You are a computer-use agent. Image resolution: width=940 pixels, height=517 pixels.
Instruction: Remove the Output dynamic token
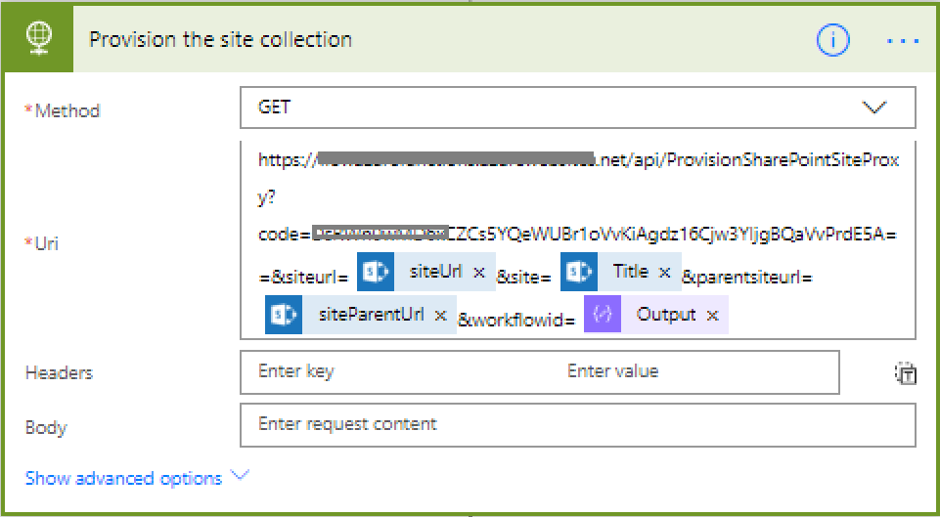(x=712, y=315)
